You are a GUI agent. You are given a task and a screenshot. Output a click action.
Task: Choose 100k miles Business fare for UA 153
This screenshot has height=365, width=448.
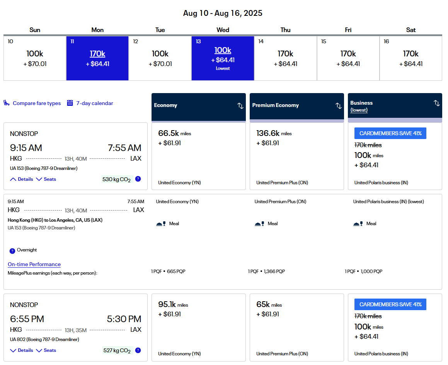395,156
